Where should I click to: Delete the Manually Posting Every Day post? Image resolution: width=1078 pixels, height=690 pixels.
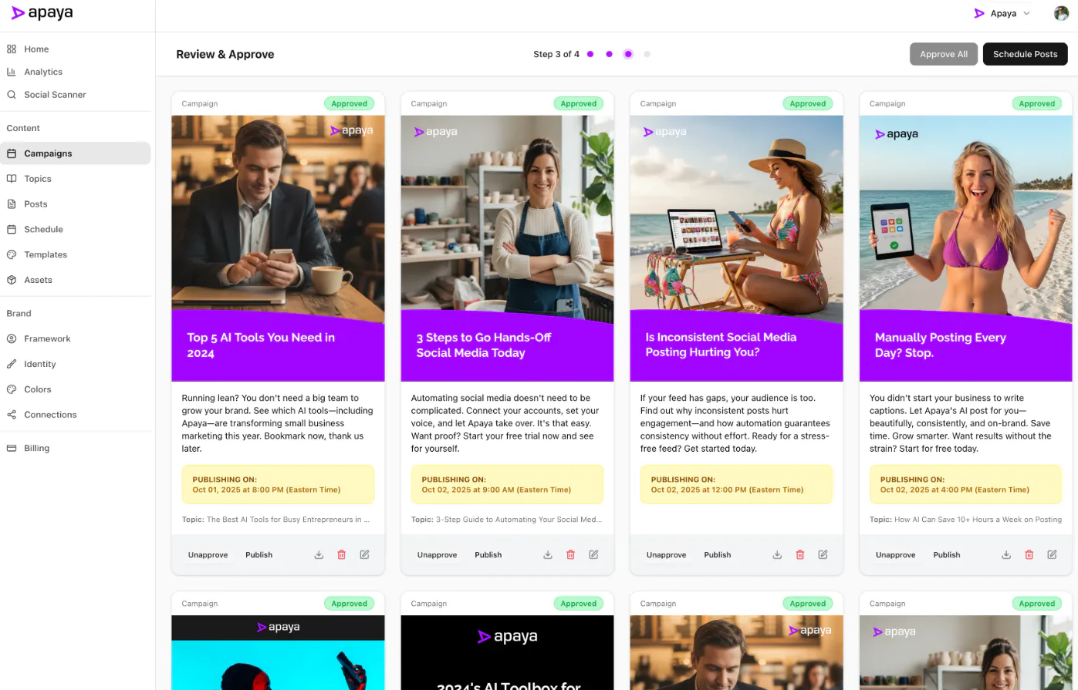click(x=1029, y=555)
